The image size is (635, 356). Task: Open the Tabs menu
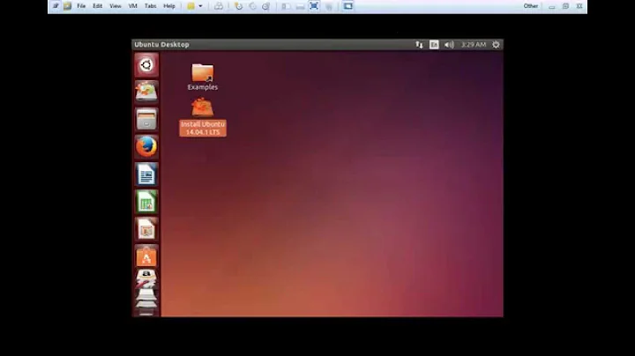150,6
